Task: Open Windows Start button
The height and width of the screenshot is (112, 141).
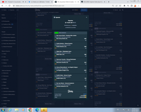Action: (x=3, y=110)
